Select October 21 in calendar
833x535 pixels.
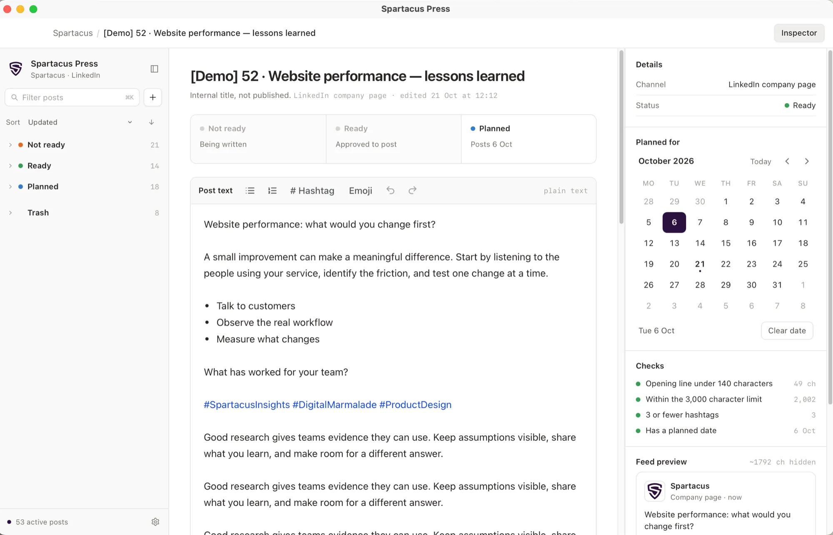[700, 264]
